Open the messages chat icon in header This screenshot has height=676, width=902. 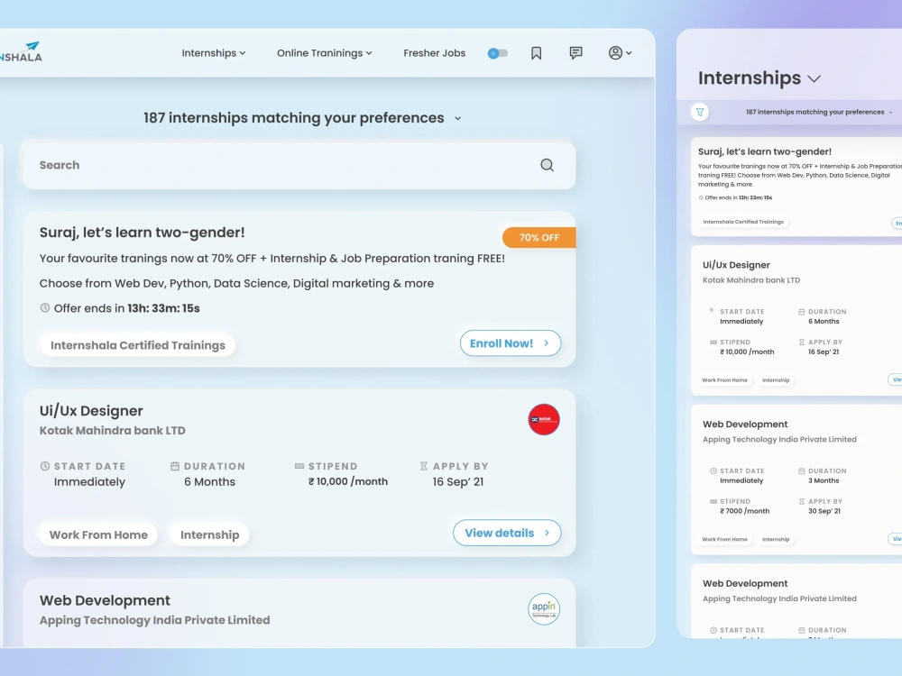pos(575,53)
